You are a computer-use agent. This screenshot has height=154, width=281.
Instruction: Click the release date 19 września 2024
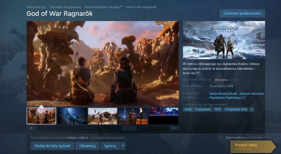click(x=221, y=86)
